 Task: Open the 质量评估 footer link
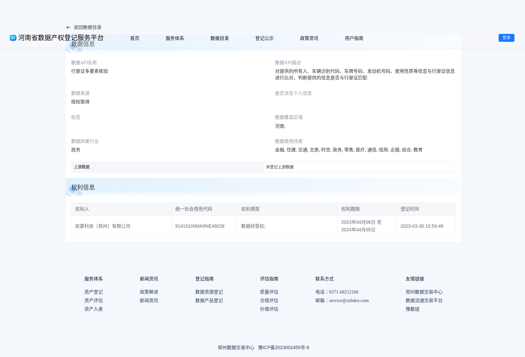(x=269, y=292)
